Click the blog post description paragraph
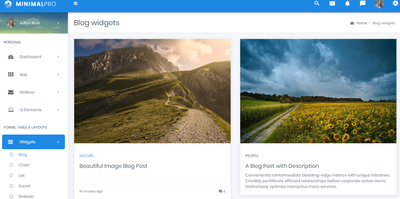This screenshot has width=400, height=199. click(318, 181)
